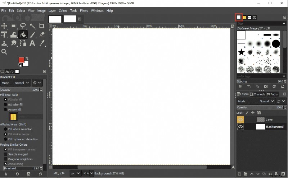
Task: Select the Crop tool
Action: (x=42, y=26)
